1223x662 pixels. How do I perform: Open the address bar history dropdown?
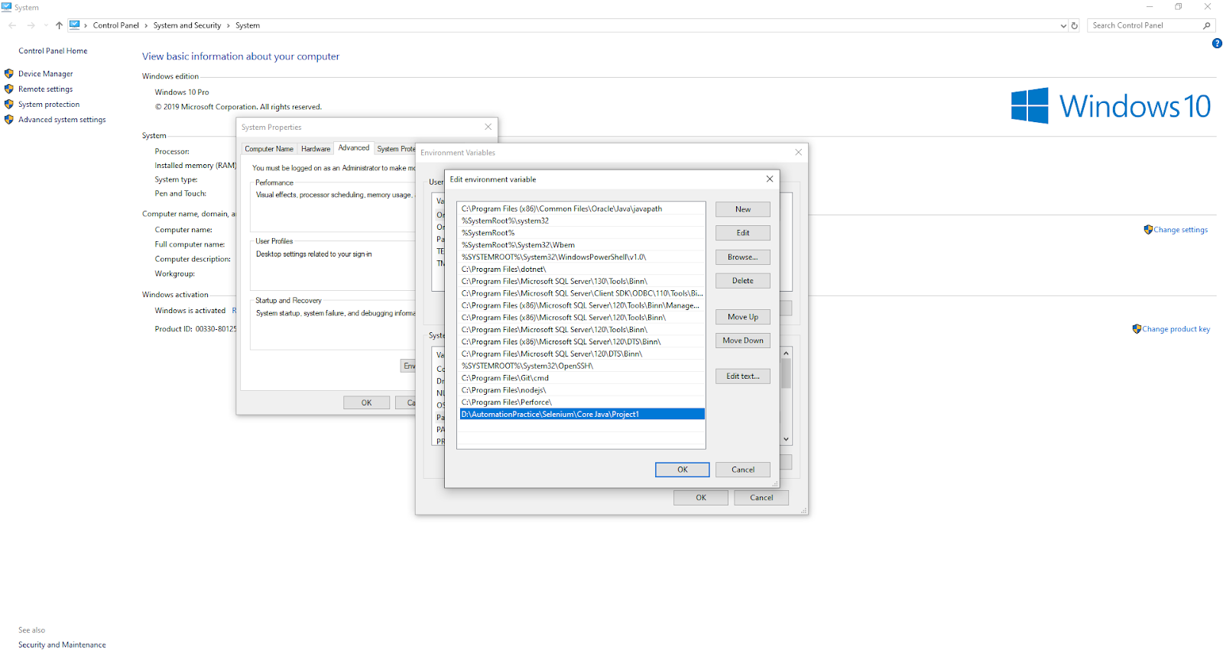coord(1063,25)
